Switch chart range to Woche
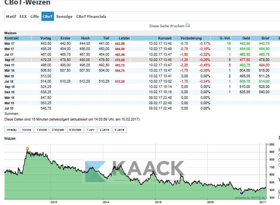Viewport: 280px width, 205px height. (27, 130)
